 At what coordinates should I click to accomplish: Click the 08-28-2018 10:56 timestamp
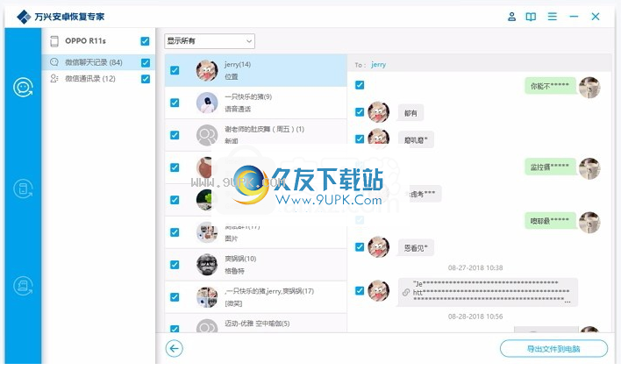click(475, 317)
